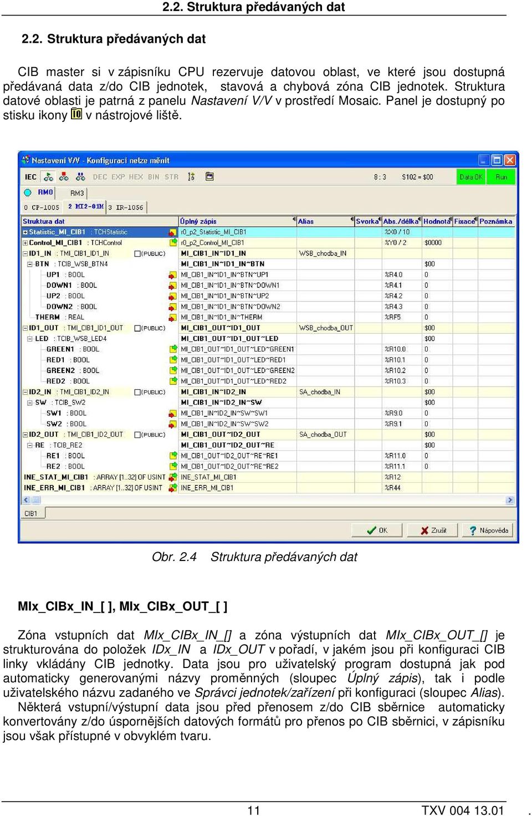Switch display format to HEX
The image size is (532, 816).
136,177
